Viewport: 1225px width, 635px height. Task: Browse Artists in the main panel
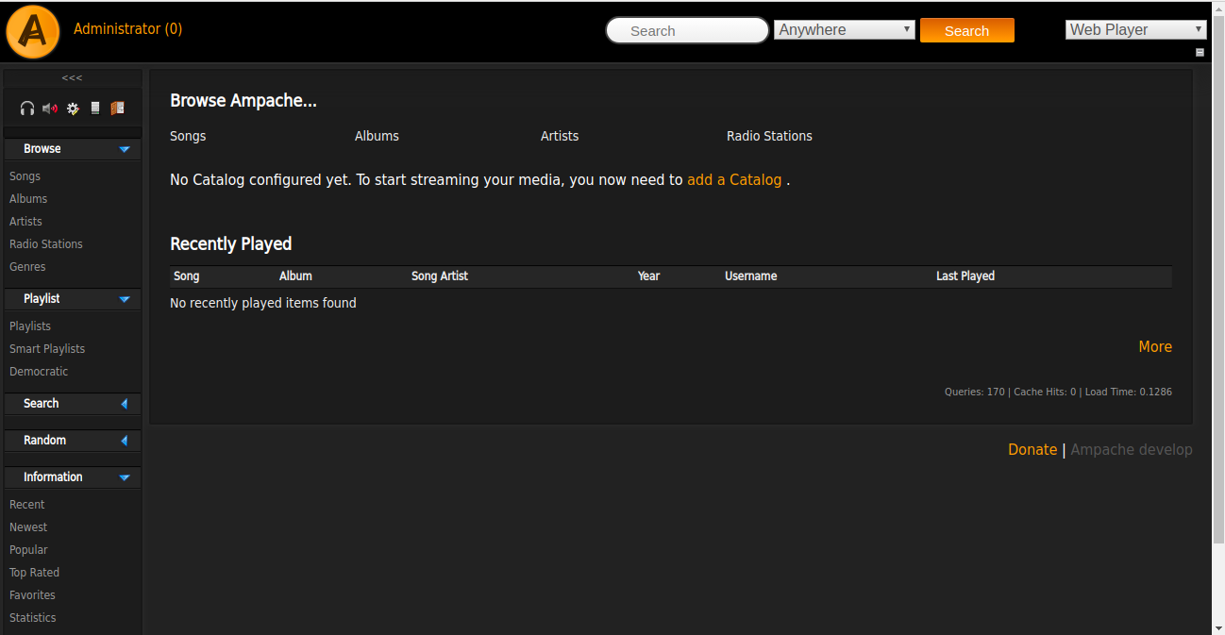click(x=560, y=136)
